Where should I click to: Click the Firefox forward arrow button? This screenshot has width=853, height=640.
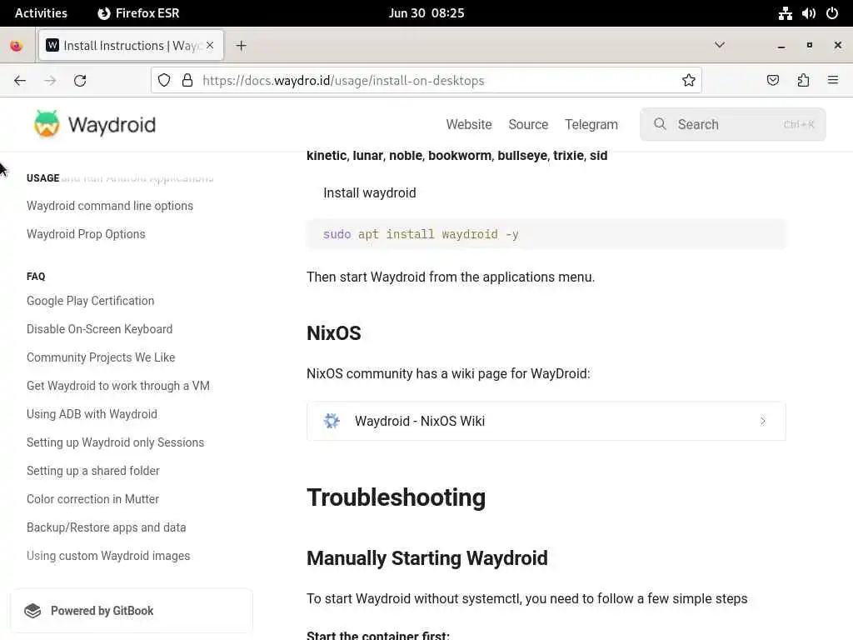[50, 81]
